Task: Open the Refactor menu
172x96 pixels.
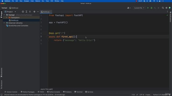Action: point(38,1)
